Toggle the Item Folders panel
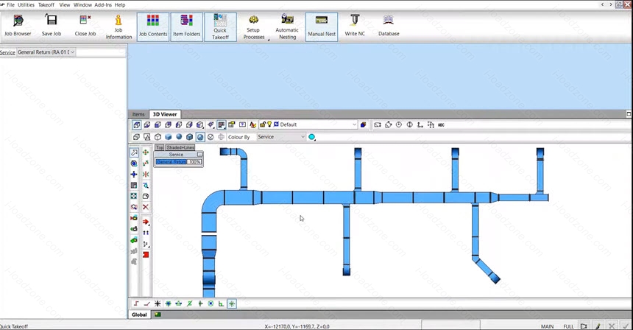This screenshot has height=330, width=633. (x=186, y=27)
